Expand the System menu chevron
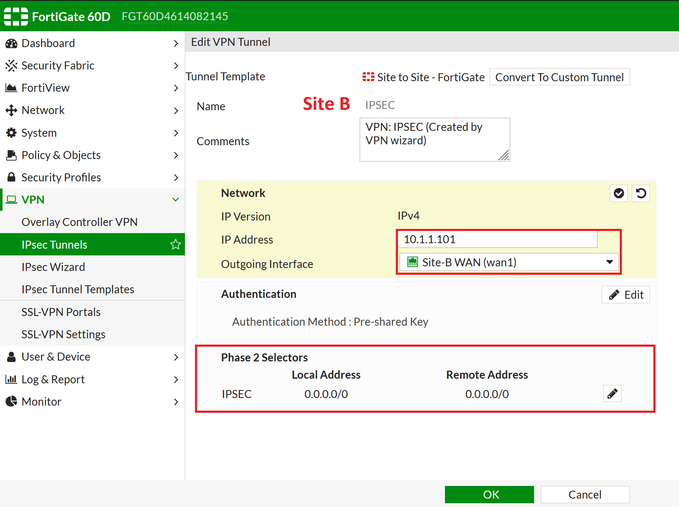The height and width of the screenshot is (507, 679). 176,133
